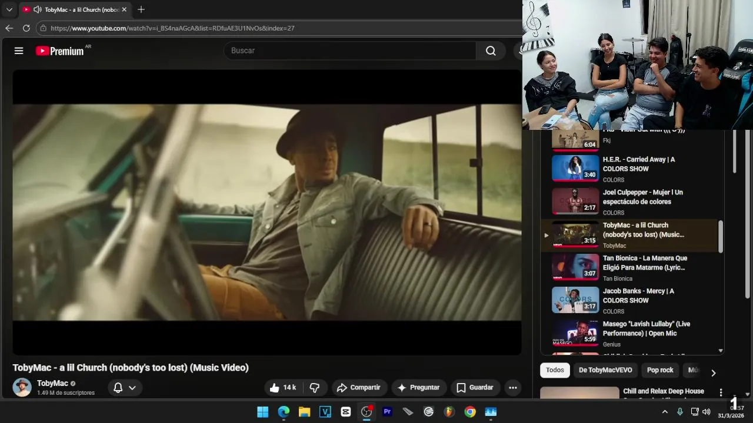Open volume control in system tray
Image resolution: width=753 pixels, height=423 pixels.
click(x=707, y=412)
